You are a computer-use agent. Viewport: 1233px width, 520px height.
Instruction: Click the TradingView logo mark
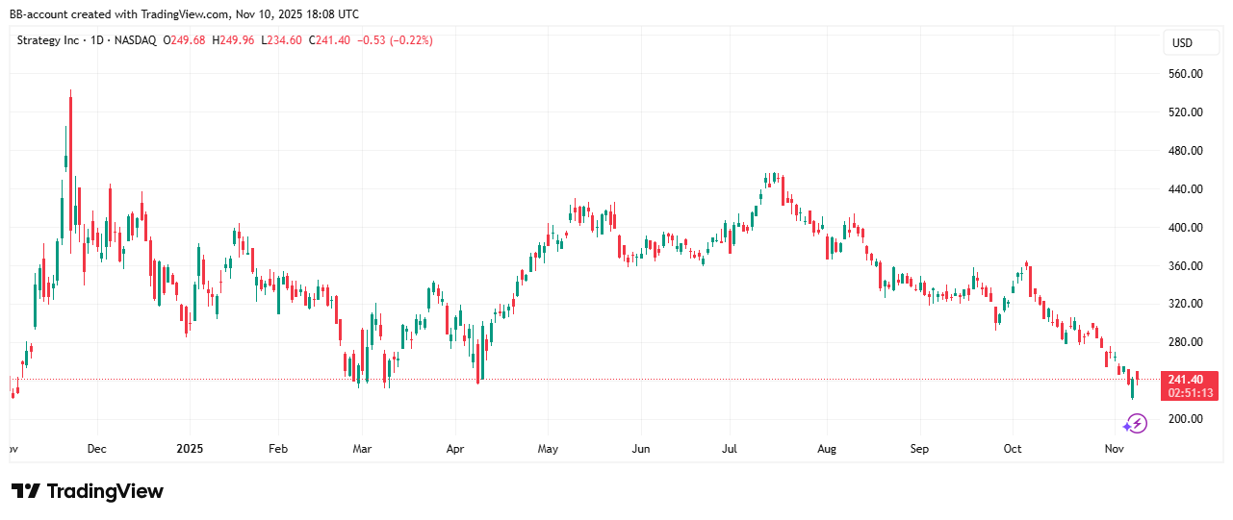click(26, 491)
